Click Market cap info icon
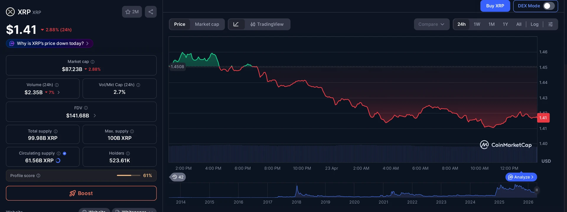The image size is (567, 212). tap(92, 62)
